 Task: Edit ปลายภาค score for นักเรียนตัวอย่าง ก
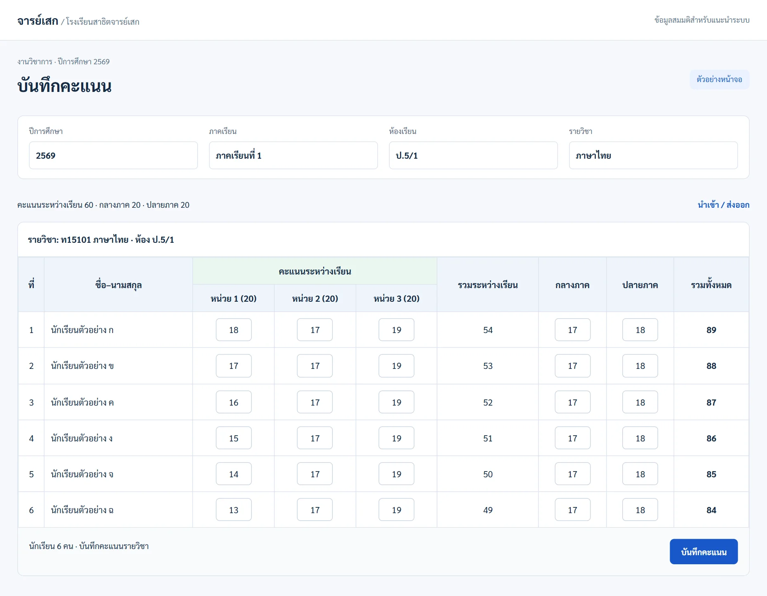[x=640, y=330]
